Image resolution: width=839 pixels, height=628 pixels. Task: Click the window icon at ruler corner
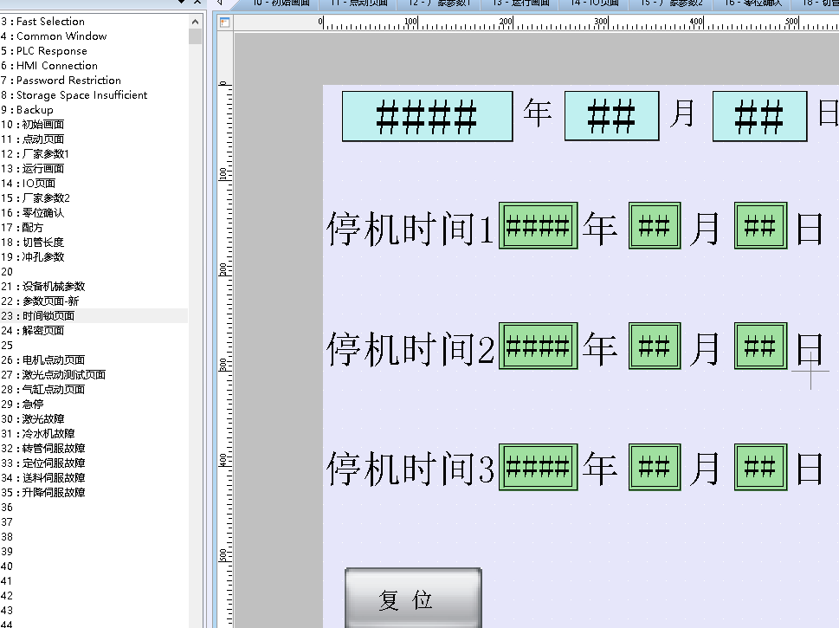point(225,23)
